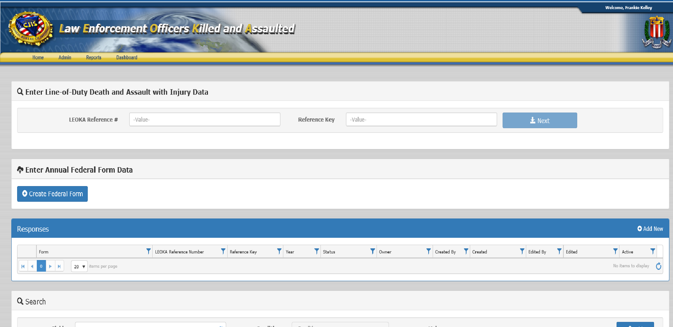Open the filter for the Edited column

pos(615,252)
